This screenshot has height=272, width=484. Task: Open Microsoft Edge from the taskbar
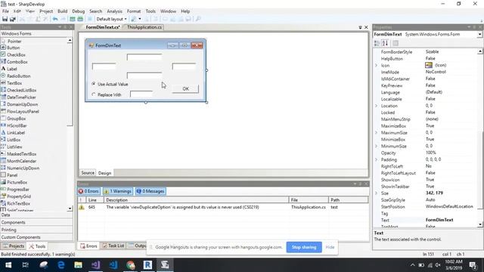coord(60,265)
